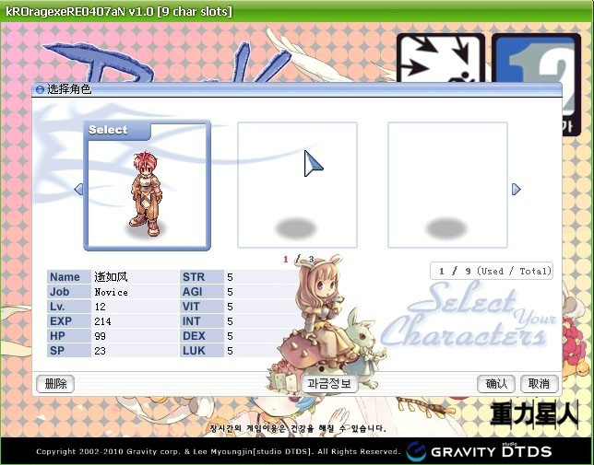
Task: Click the 1 / 3 page indicator
Action: click(x=298, y=260)
